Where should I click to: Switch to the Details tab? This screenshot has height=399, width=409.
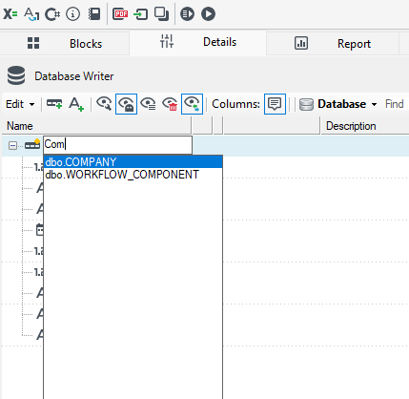[x=198, y=43]
